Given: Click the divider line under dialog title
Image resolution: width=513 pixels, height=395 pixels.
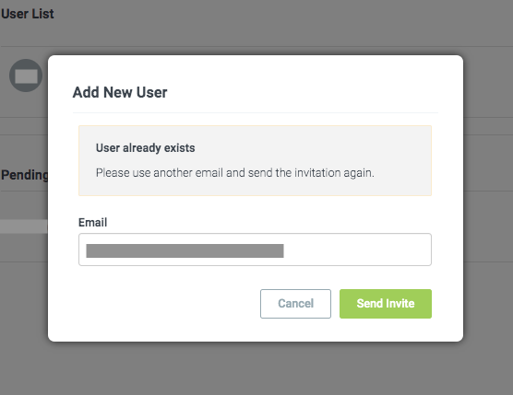Looking at the screenshot, I should pyautogui.click(x=256, y=112).
